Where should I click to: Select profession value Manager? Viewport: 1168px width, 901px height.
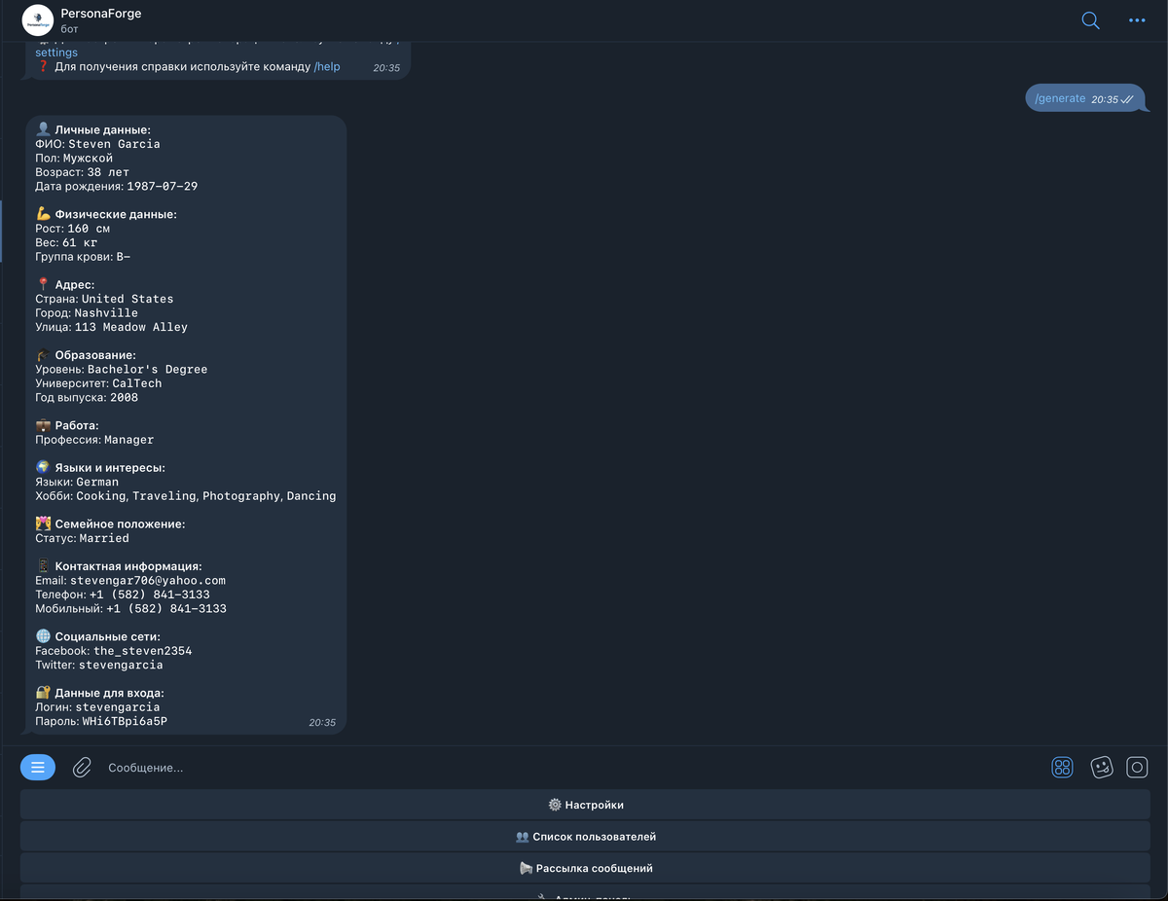tap(129, 440)
